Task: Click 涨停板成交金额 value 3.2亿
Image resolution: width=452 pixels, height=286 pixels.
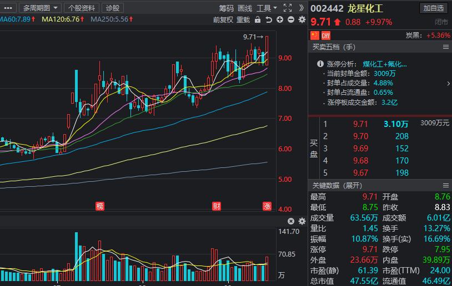Action: pyautogui.click(x=389, y=103)
